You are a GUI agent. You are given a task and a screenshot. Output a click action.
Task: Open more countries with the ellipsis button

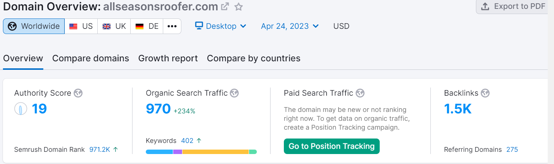pos(172,26)
